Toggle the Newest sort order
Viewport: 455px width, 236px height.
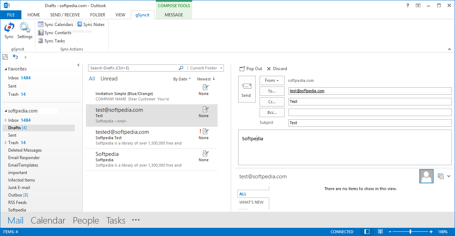206,79
